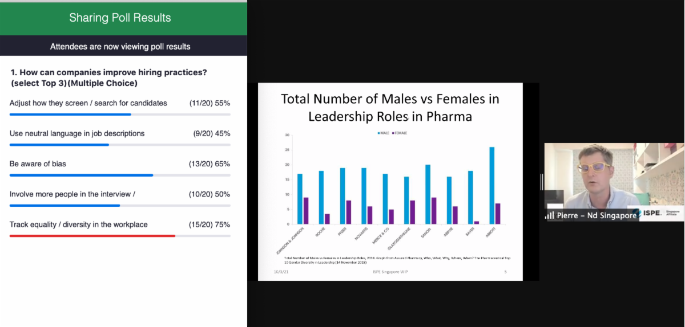Click the 'Attendees are now viewing poll results' banner
This screenshot has width=685, height=327.
(x=120, y=46)
